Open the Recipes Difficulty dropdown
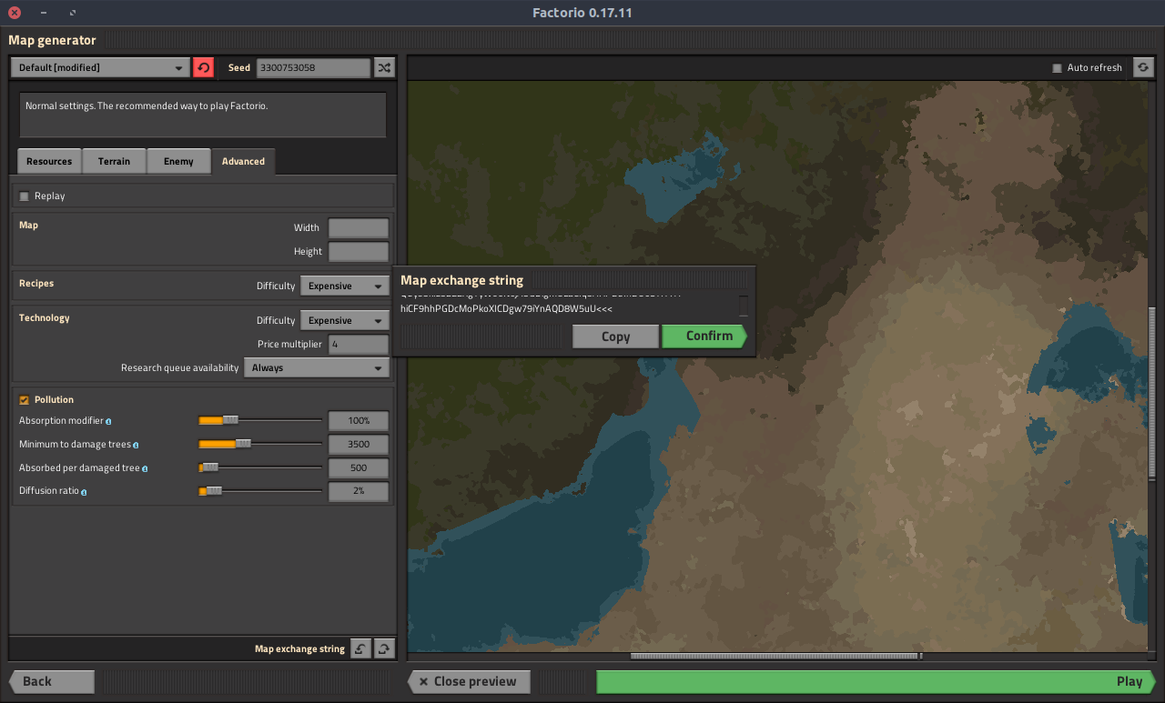This screenshot has height=703, width=1165. [x=345, y=286]
